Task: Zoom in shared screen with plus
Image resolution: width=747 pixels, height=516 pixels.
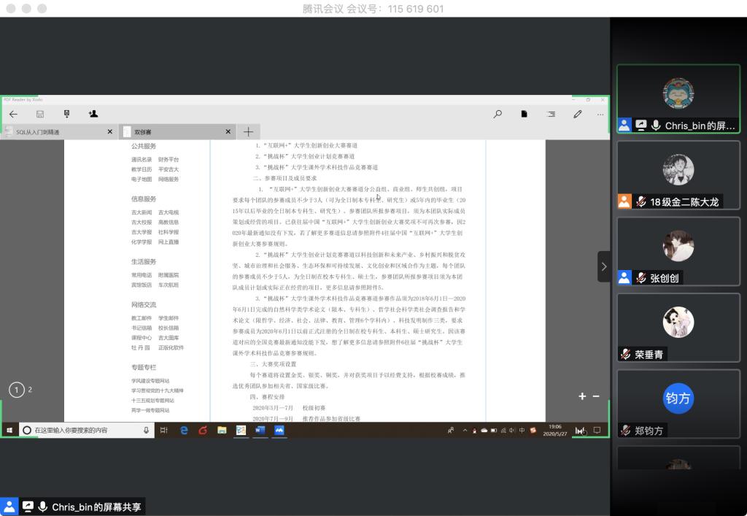Action: 582,396
